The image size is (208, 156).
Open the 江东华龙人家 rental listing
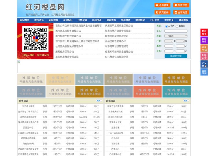115,122
